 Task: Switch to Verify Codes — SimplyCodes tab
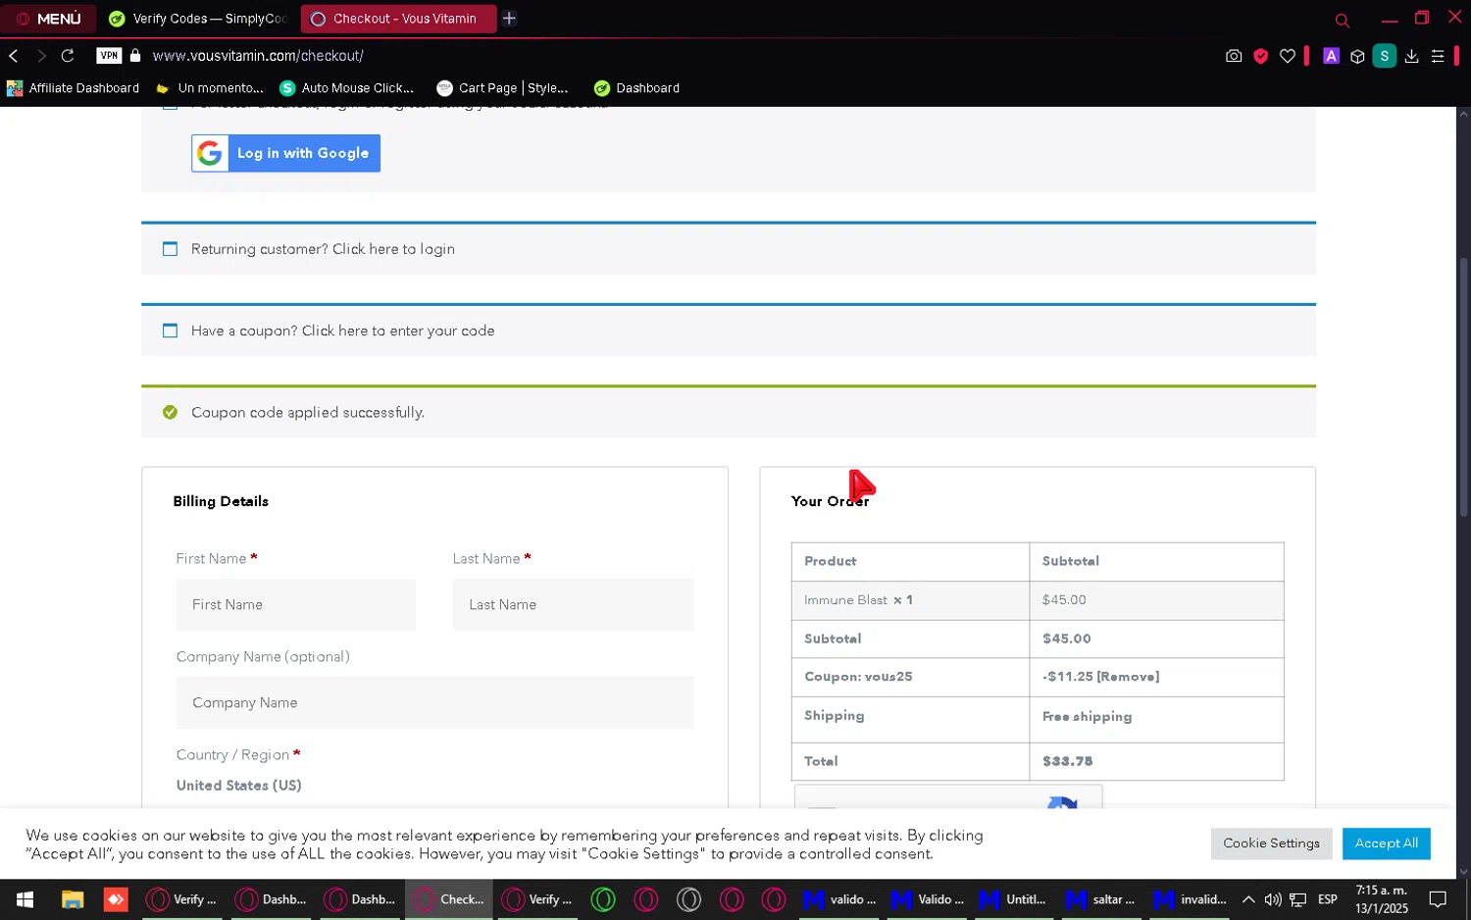(x=199, y=19)
